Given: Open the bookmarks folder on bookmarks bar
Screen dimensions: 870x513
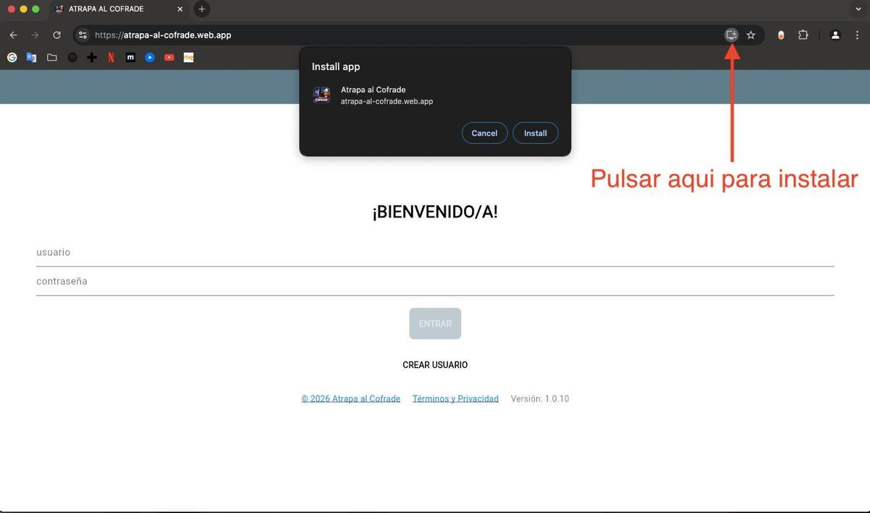Looking at the screenshot, I should pos(51,57).
